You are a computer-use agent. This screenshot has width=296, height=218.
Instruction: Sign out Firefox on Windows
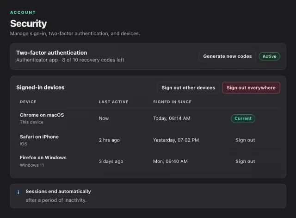[x=245, y=162]
